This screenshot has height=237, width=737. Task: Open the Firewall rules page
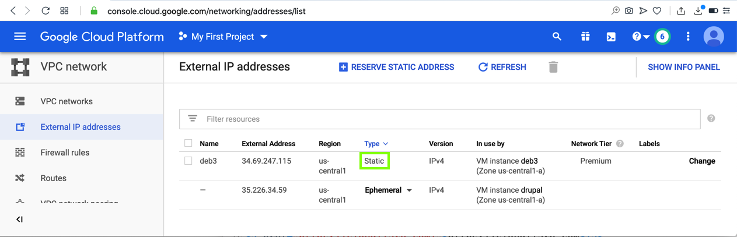[65, 153]
